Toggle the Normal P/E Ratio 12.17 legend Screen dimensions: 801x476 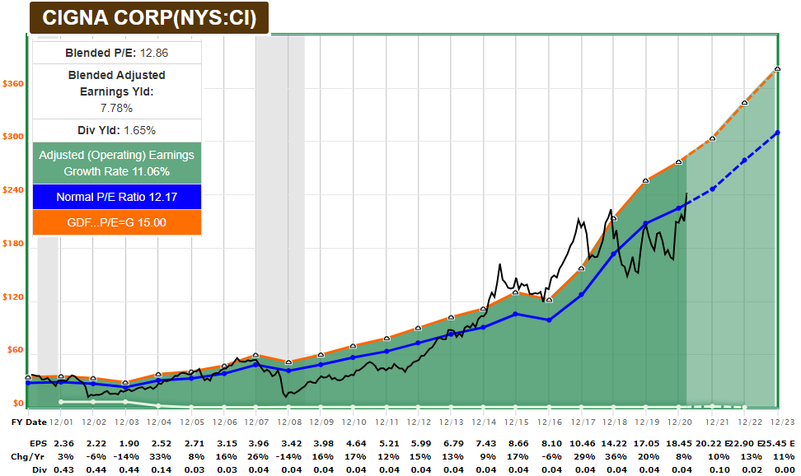pos(116,197)
